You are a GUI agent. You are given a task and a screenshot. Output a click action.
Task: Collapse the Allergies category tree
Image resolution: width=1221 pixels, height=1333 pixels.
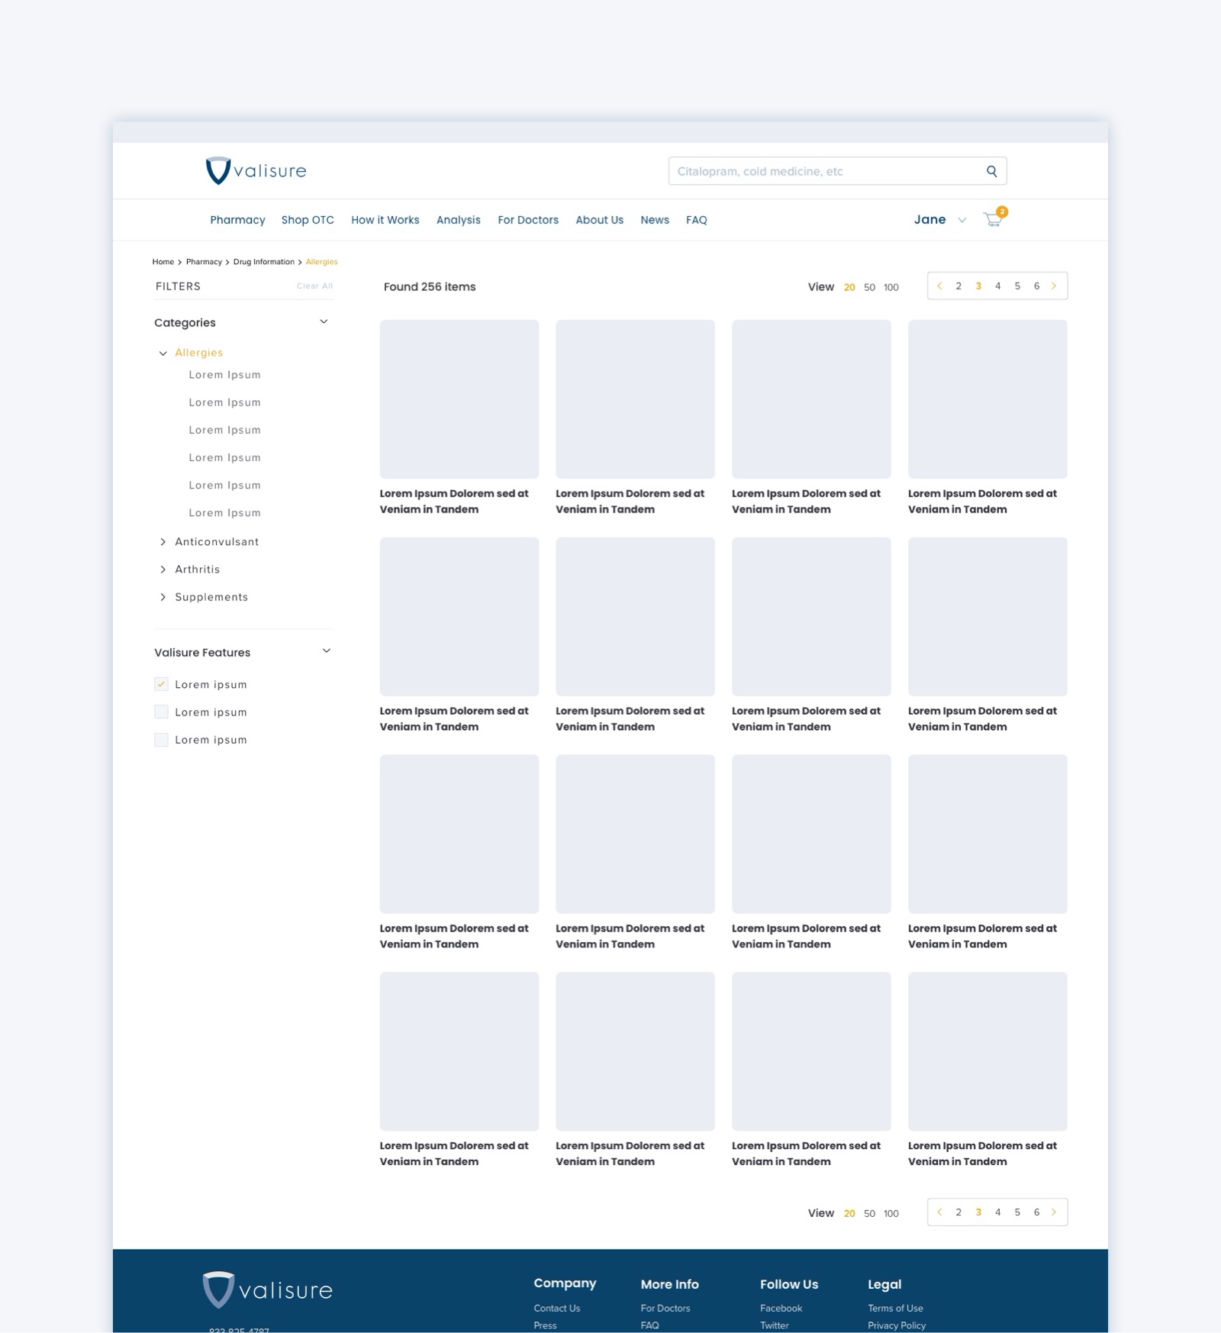163,353
